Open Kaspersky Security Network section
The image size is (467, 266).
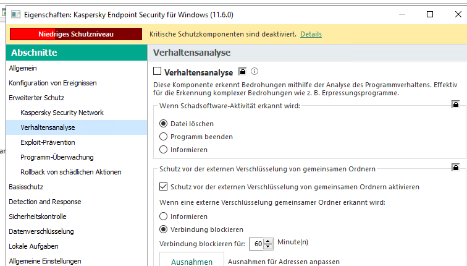[62, 113]
